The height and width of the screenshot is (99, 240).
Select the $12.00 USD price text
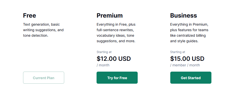[114, 59]
